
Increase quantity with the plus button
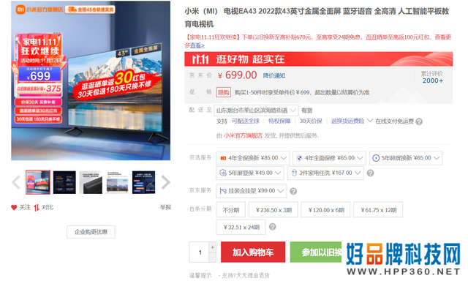213,247
